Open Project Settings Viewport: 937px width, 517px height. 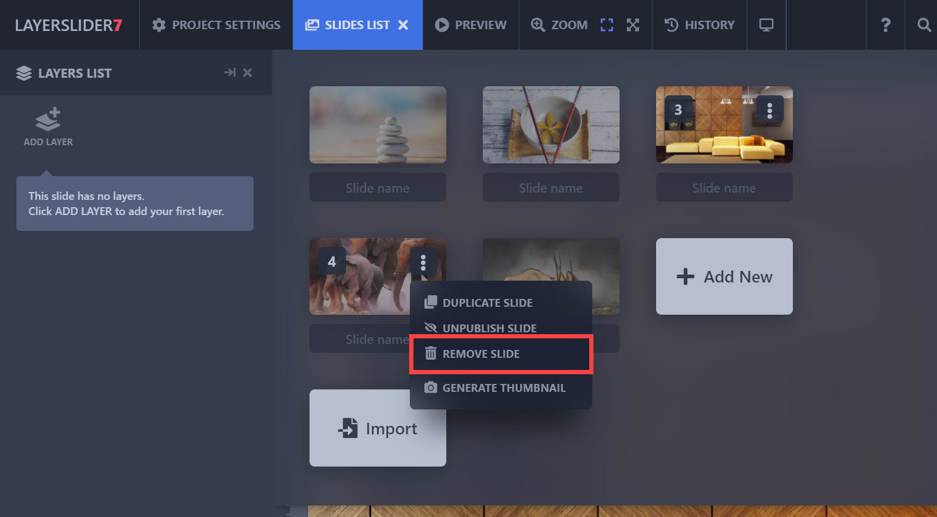click(216, 25)
